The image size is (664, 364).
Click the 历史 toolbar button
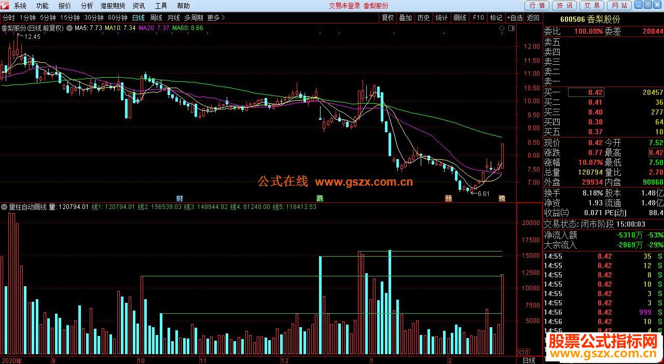423,17
